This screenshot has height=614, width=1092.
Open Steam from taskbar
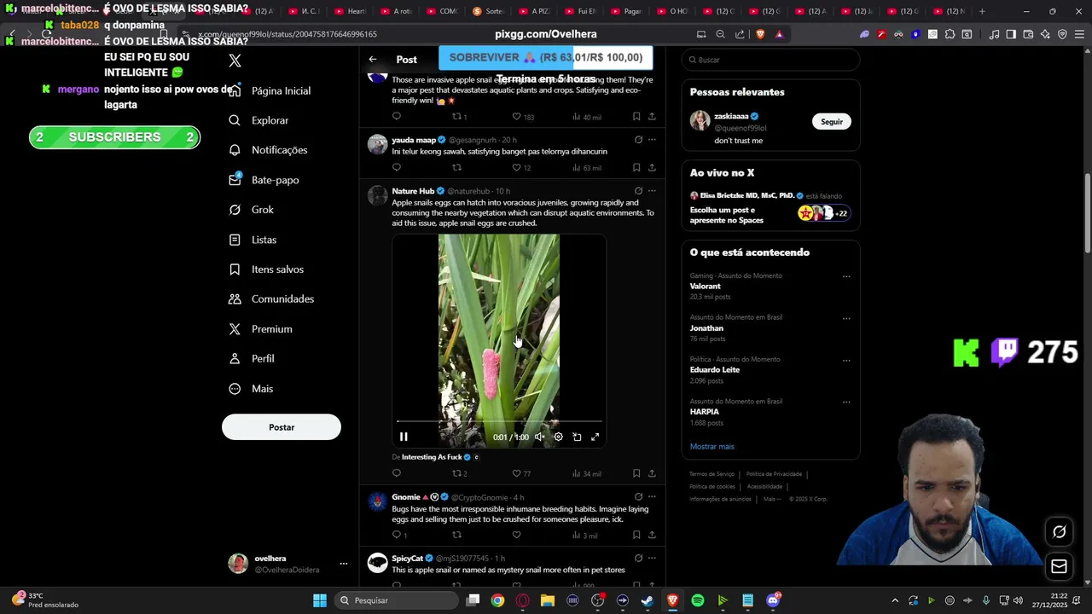click(x=648, y=600)
